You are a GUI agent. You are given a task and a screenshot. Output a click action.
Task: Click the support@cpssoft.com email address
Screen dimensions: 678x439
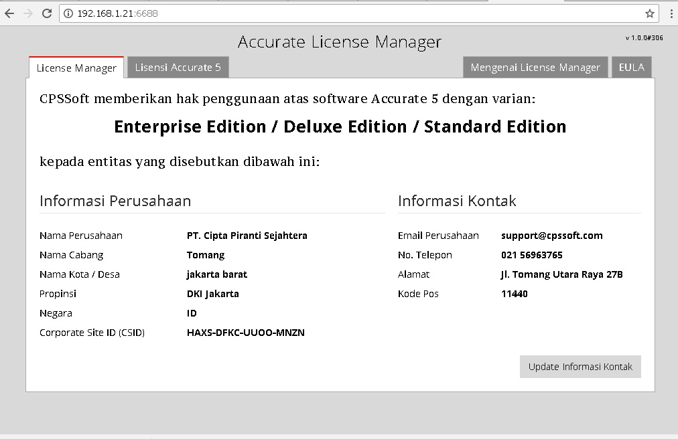coord(551,236)
